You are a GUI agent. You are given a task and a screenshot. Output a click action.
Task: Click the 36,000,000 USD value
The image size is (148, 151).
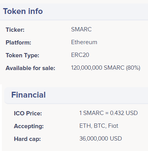pyautogui.click(x=101, y=139)
